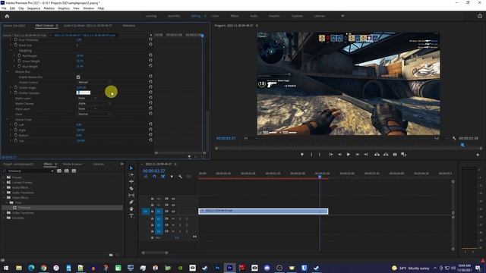The width and height of the screenshot is (486, 273).
Task: Step back one frame in Program monitor
Action: 339,154
